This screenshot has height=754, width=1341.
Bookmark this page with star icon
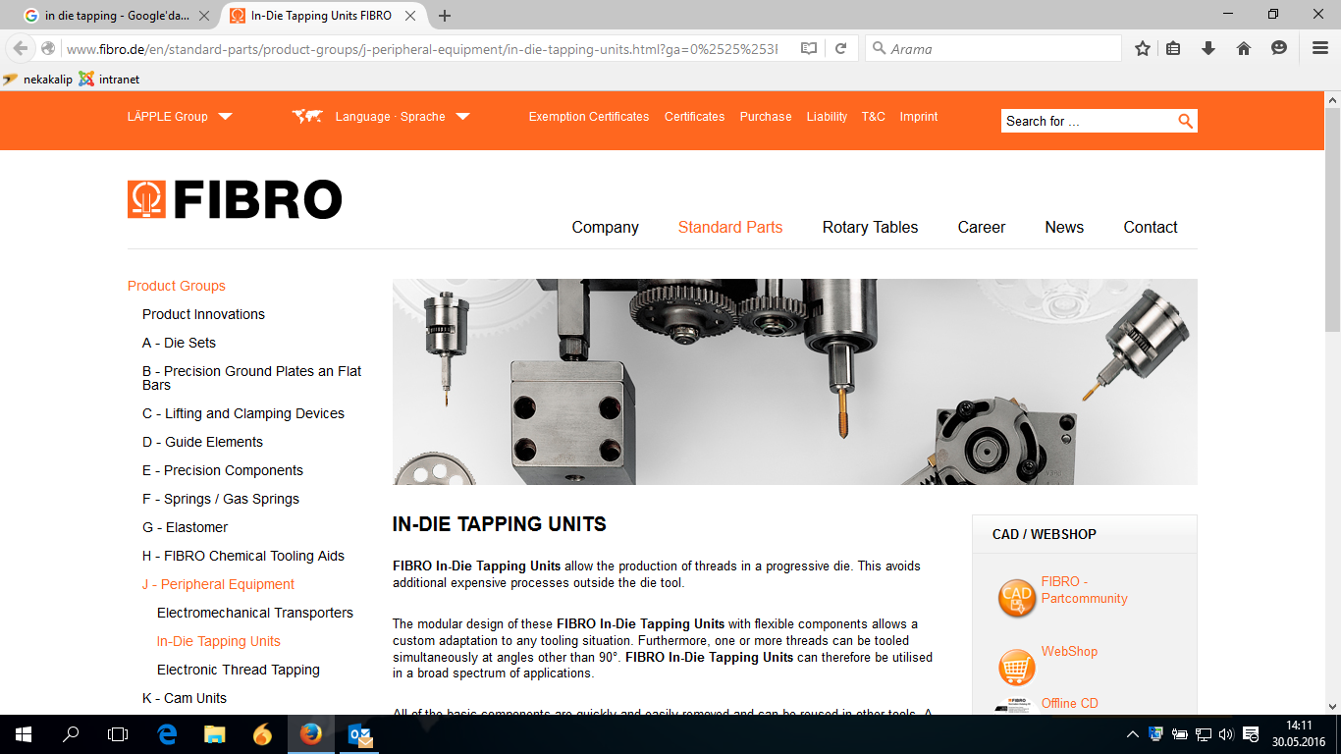(x=1143, y=48)
